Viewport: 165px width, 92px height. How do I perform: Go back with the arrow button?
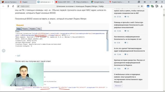(3, 6)
